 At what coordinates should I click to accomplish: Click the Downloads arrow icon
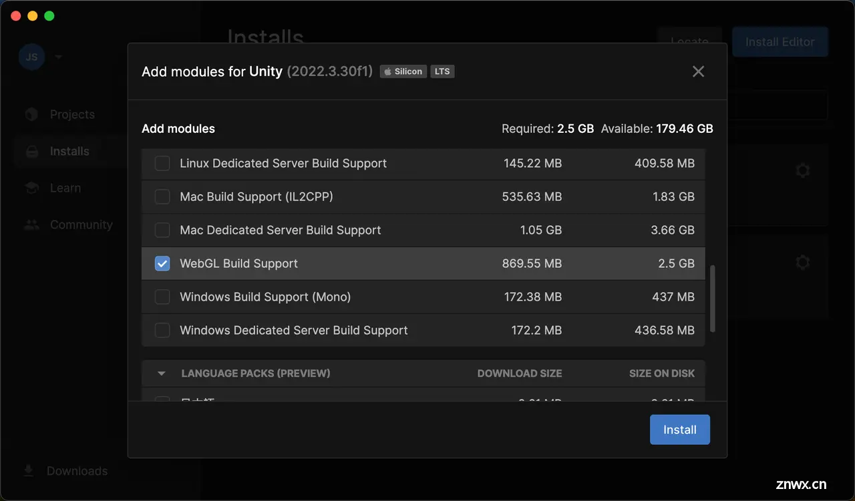[29, 470]
